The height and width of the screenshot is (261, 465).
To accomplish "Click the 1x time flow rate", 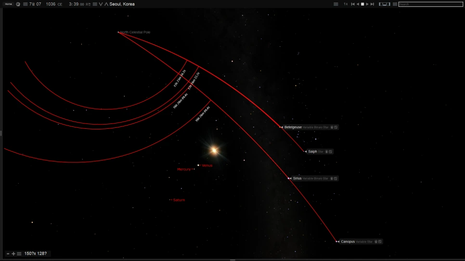I will 346,4.
